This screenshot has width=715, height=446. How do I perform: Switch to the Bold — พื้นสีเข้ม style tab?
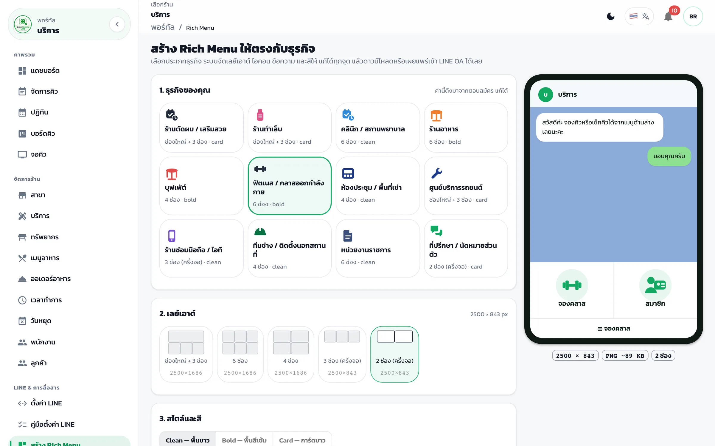click(x=244, y=440)
